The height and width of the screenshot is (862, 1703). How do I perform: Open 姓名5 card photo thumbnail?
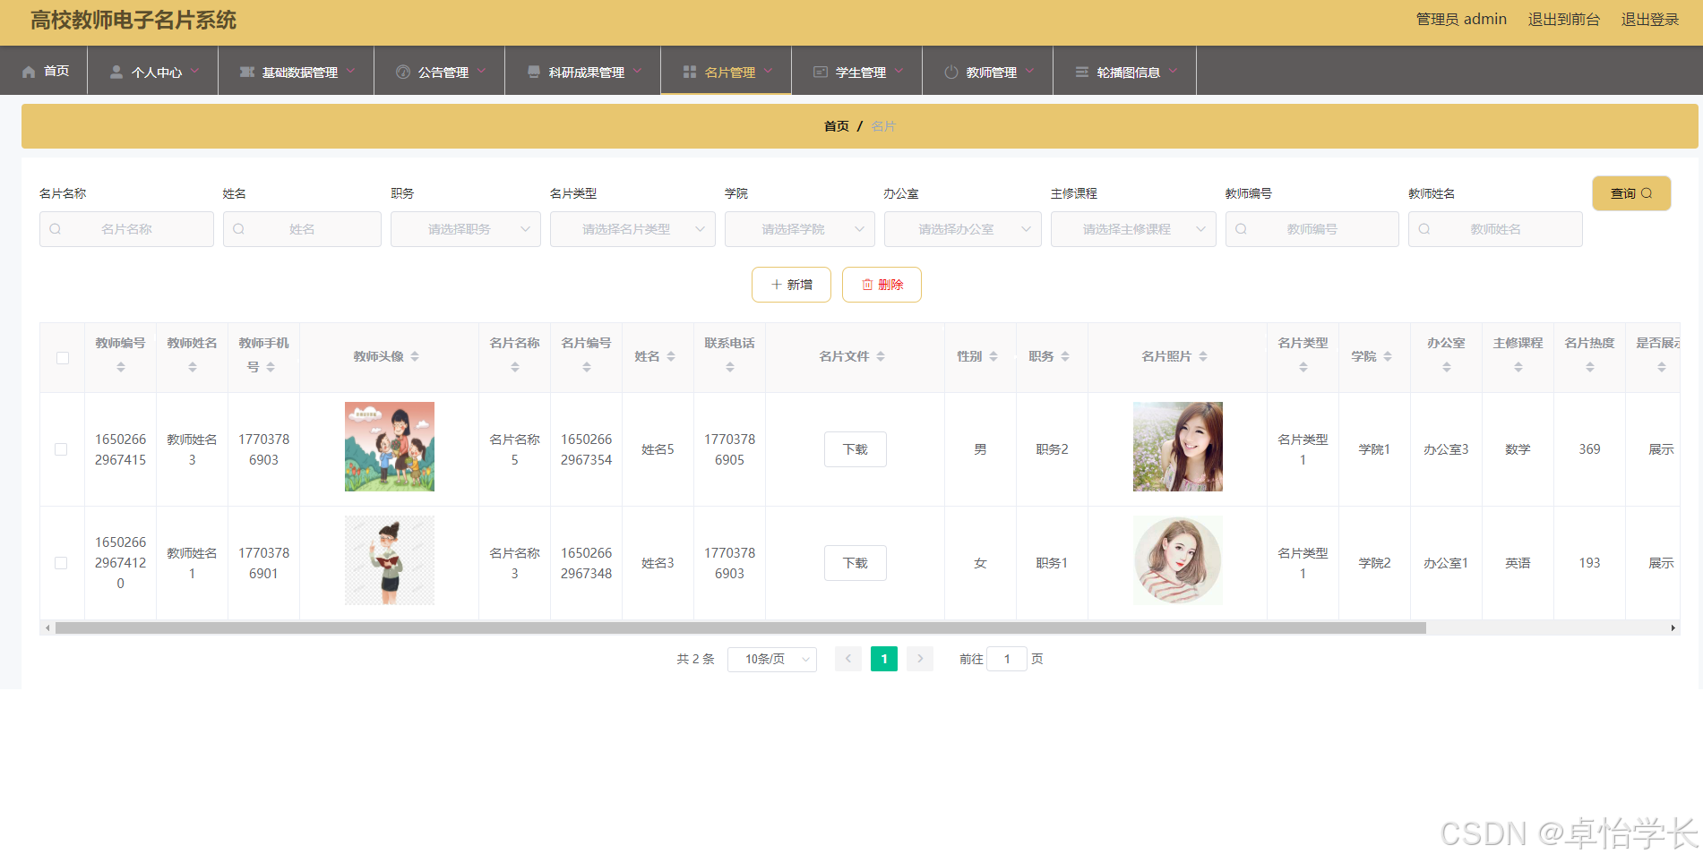(x=1178, y=447)
